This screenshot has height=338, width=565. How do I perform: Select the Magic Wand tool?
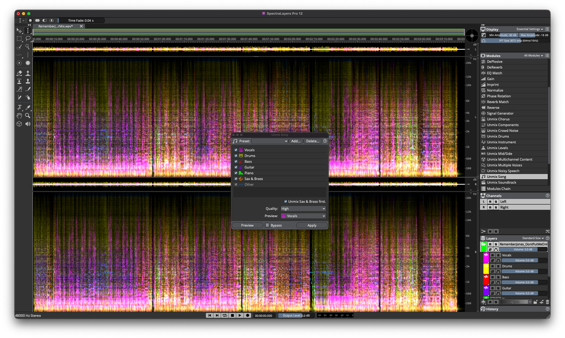[x=28, y=47]
